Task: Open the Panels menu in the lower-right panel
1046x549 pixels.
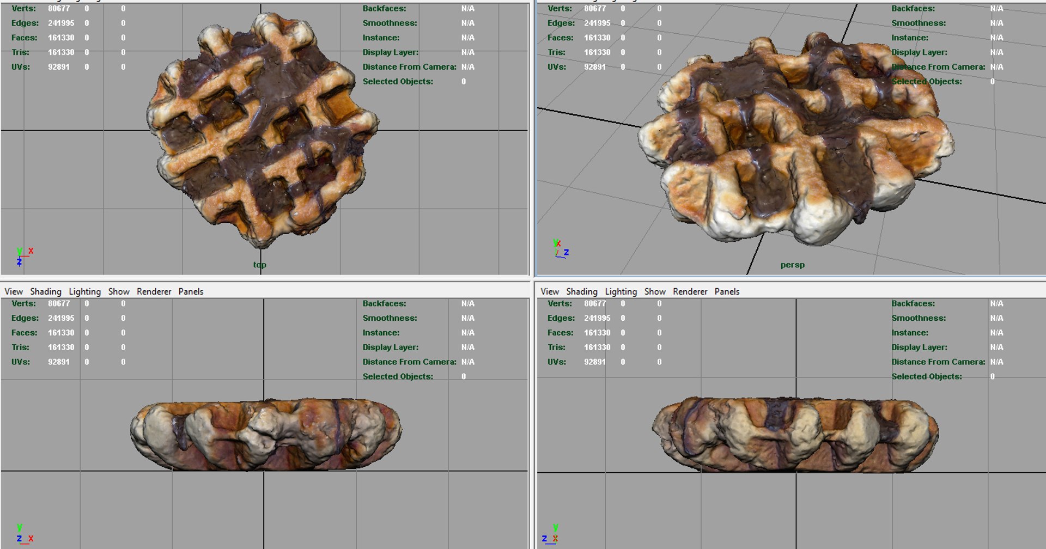Action: click(727, 291)
